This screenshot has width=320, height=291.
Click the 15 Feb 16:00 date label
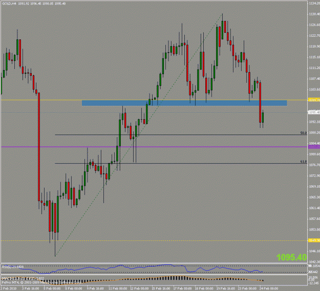click(161, 288)
